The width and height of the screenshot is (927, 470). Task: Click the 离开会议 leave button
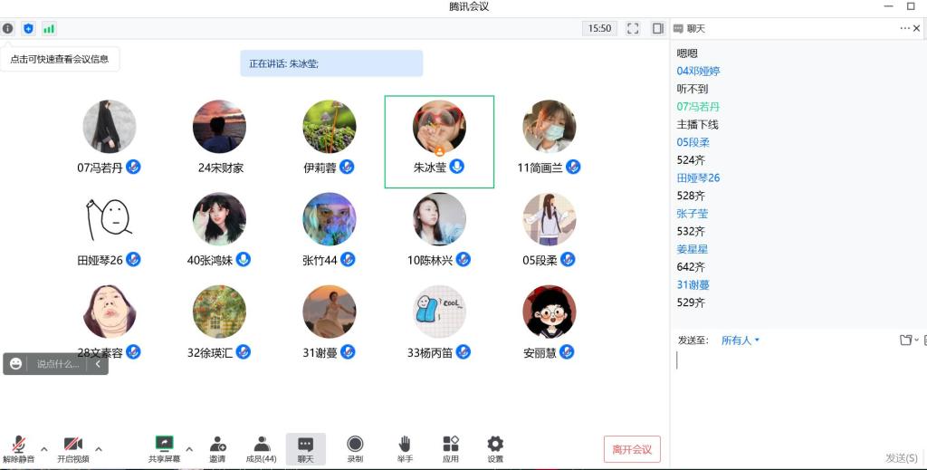632,449
